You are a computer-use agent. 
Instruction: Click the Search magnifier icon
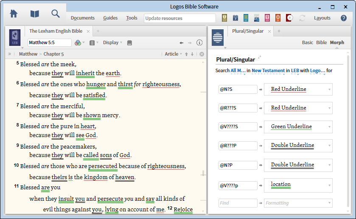tap(56, 14)
